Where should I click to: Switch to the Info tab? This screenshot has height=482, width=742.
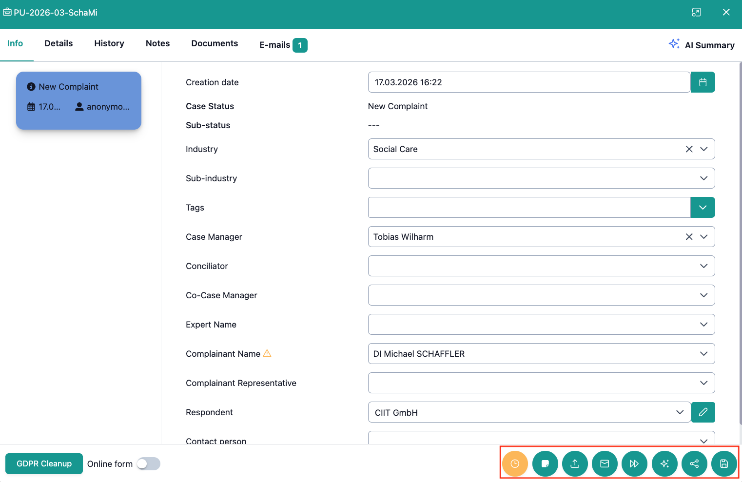click(x=15, y=43)
